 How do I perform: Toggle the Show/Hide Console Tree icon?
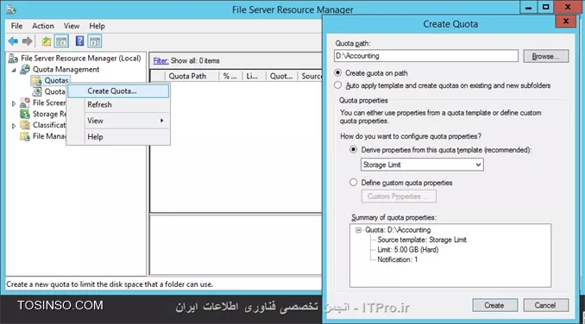61,41
